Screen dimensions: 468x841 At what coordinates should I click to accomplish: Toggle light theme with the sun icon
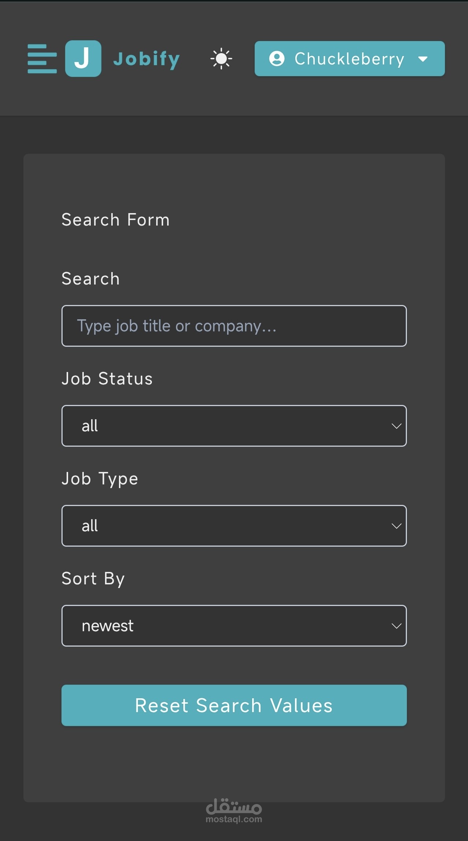coord(221,59)
